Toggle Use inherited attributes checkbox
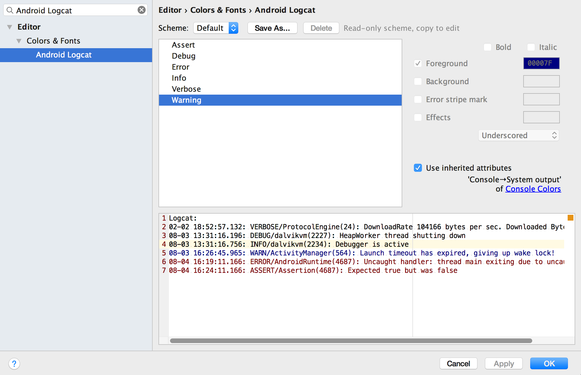 pos(418,168)
